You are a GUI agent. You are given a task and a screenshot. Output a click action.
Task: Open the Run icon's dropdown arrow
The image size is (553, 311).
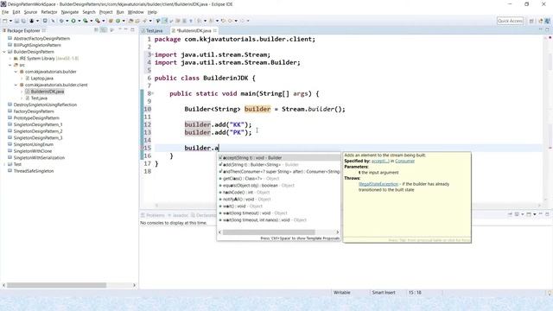point(79,21)
